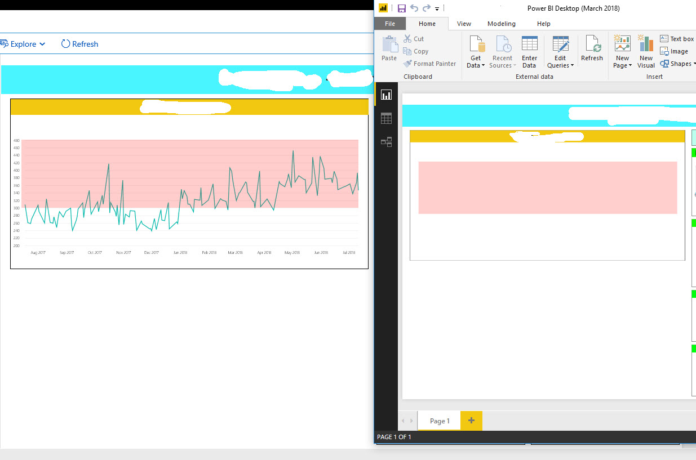Click the External data group label

(x=534, y=77)
